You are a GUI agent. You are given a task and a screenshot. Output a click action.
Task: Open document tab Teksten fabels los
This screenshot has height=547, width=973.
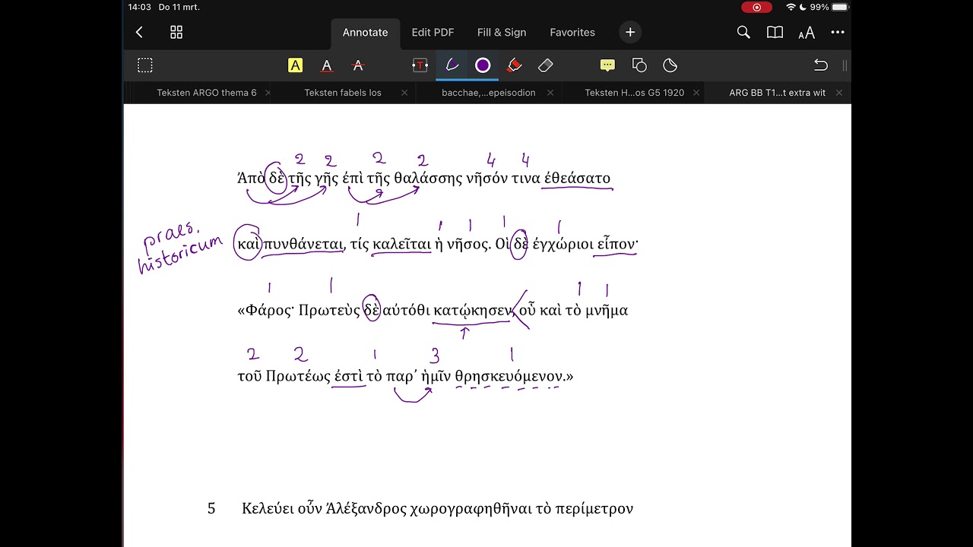click(343, 93)
